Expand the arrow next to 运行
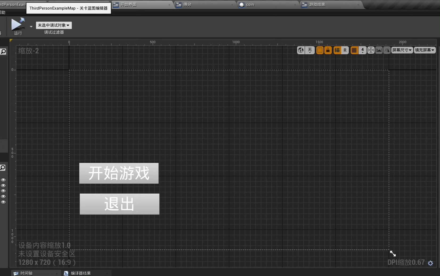The width and height of the screenshot is (440, 276). pyautogui.click(x=31, y=26)
